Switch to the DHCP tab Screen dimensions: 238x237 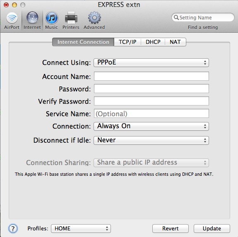153,42
